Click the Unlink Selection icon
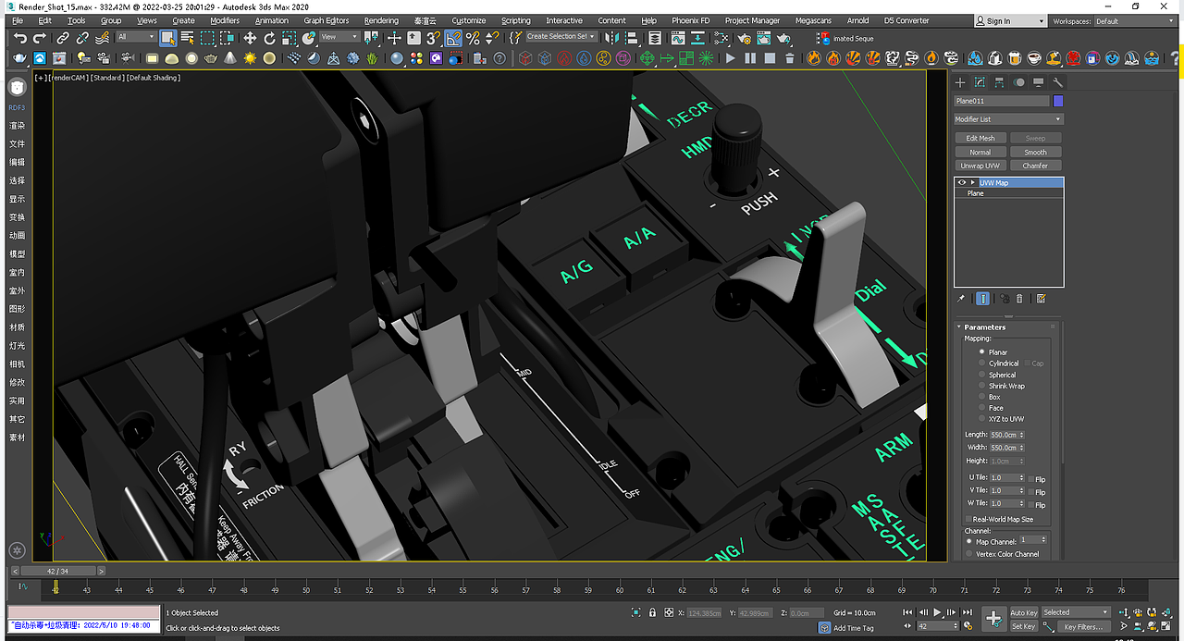 tap(82, 38)
